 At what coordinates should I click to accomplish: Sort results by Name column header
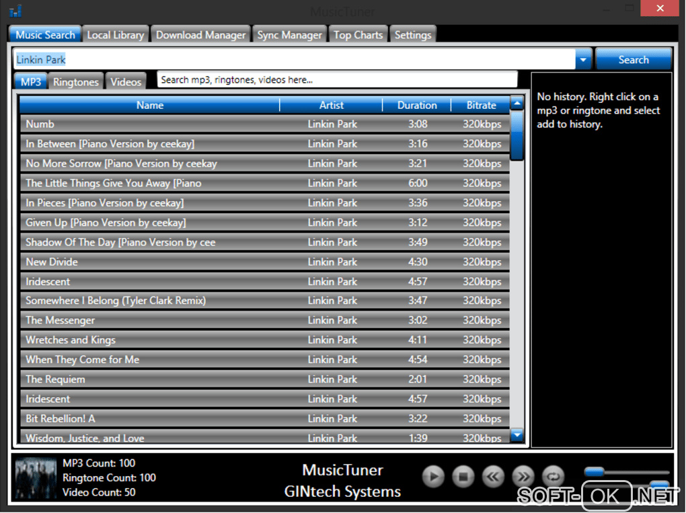pos(149,105)
